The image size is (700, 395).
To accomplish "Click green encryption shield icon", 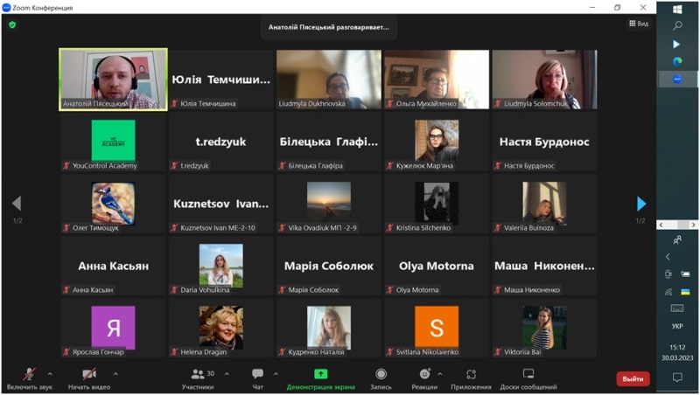I will pyautogui.click(x=12, y=24).
